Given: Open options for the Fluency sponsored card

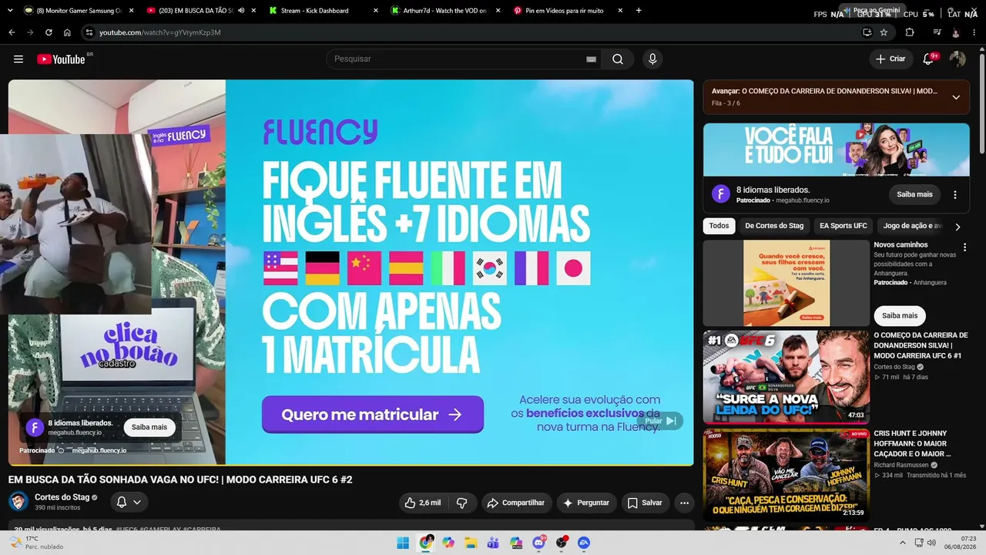Looking at the screenshot, I should pyautogui.click(x=955, y=194).
